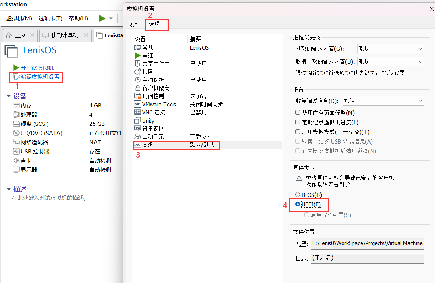Click the 摘要 column header

pos(196,39)
